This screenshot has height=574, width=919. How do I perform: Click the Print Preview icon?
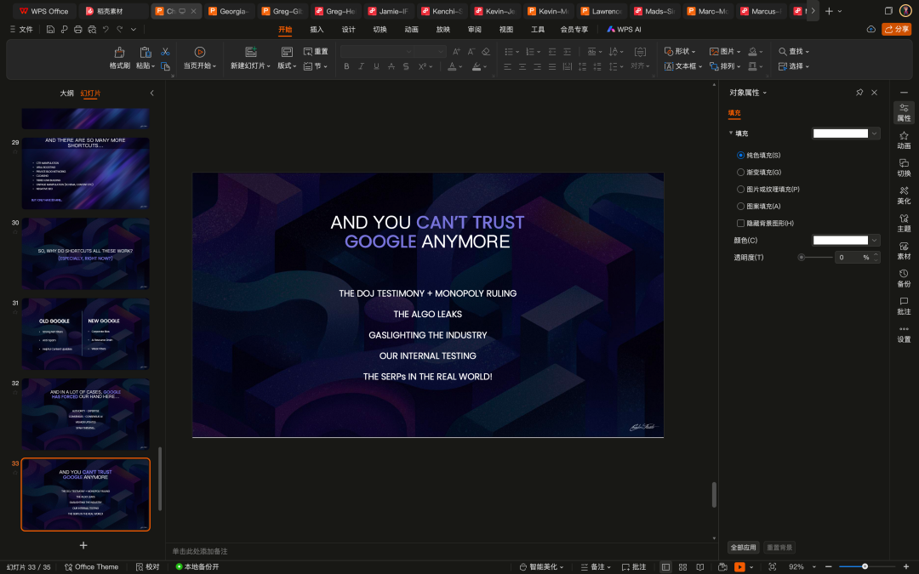92,29
